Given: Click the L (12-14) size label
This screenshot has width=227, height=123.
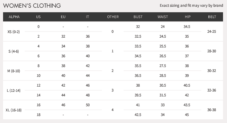Looking at the screenshot, I should 13,91.
